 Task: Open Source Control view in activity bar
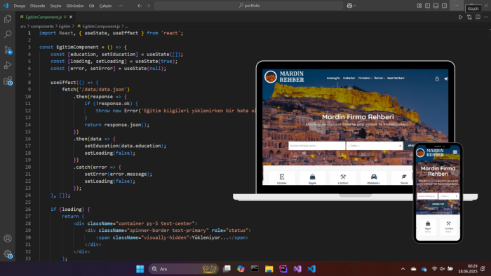8,50
